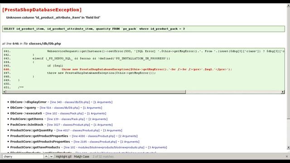Image resolution: width=290 pixels, height=163 pixels.
Task: Open '[line 2185 - classes/Product.php]' link
Action: tap(95, 142)
